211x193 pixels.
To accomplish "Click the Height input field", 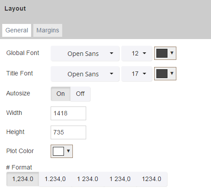I will (x=68, y=132).
